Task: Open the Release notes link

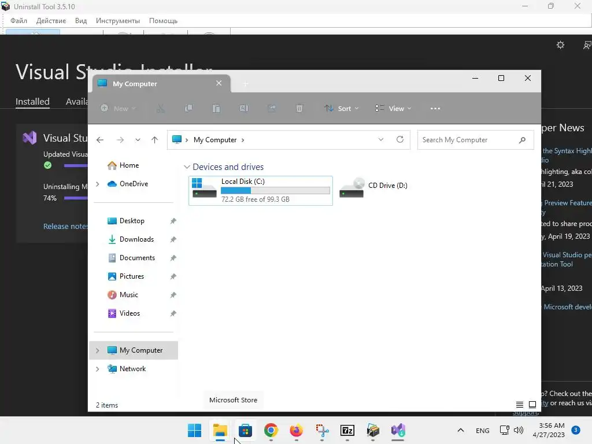Action: (65, 227)
